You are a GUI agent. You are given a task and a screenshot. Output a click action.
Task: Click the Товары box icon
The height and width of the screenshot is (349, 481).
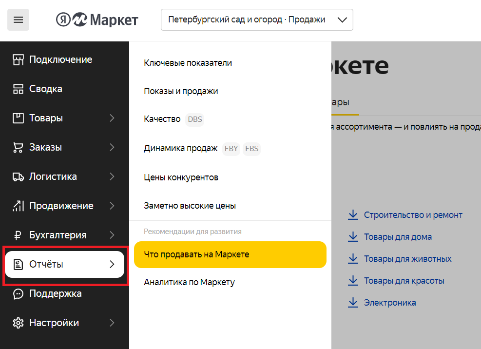pyautogui.click(x=18, y=118)
